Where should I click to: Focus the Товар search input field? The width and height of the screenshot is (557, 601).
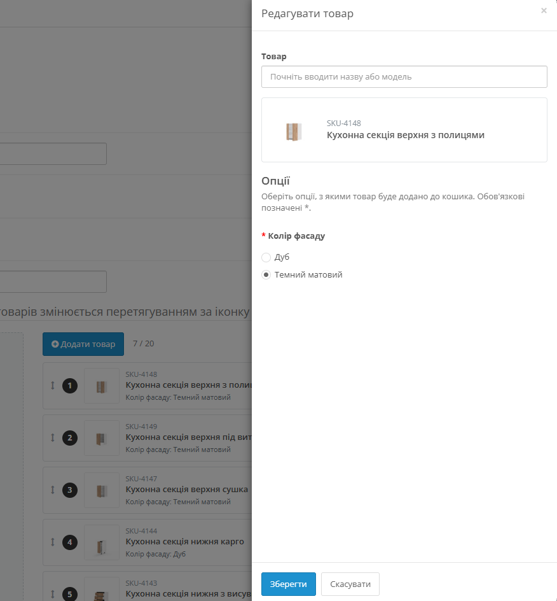click(404, 76)
